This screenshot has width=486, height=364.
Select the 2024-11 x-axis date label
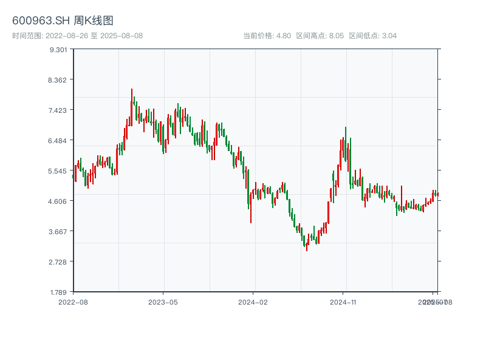point(343,302)
